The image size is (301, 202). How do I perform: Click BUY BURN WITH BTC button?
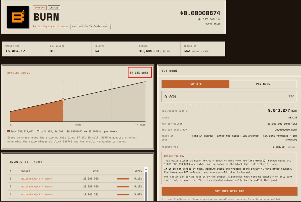point(229,191)
